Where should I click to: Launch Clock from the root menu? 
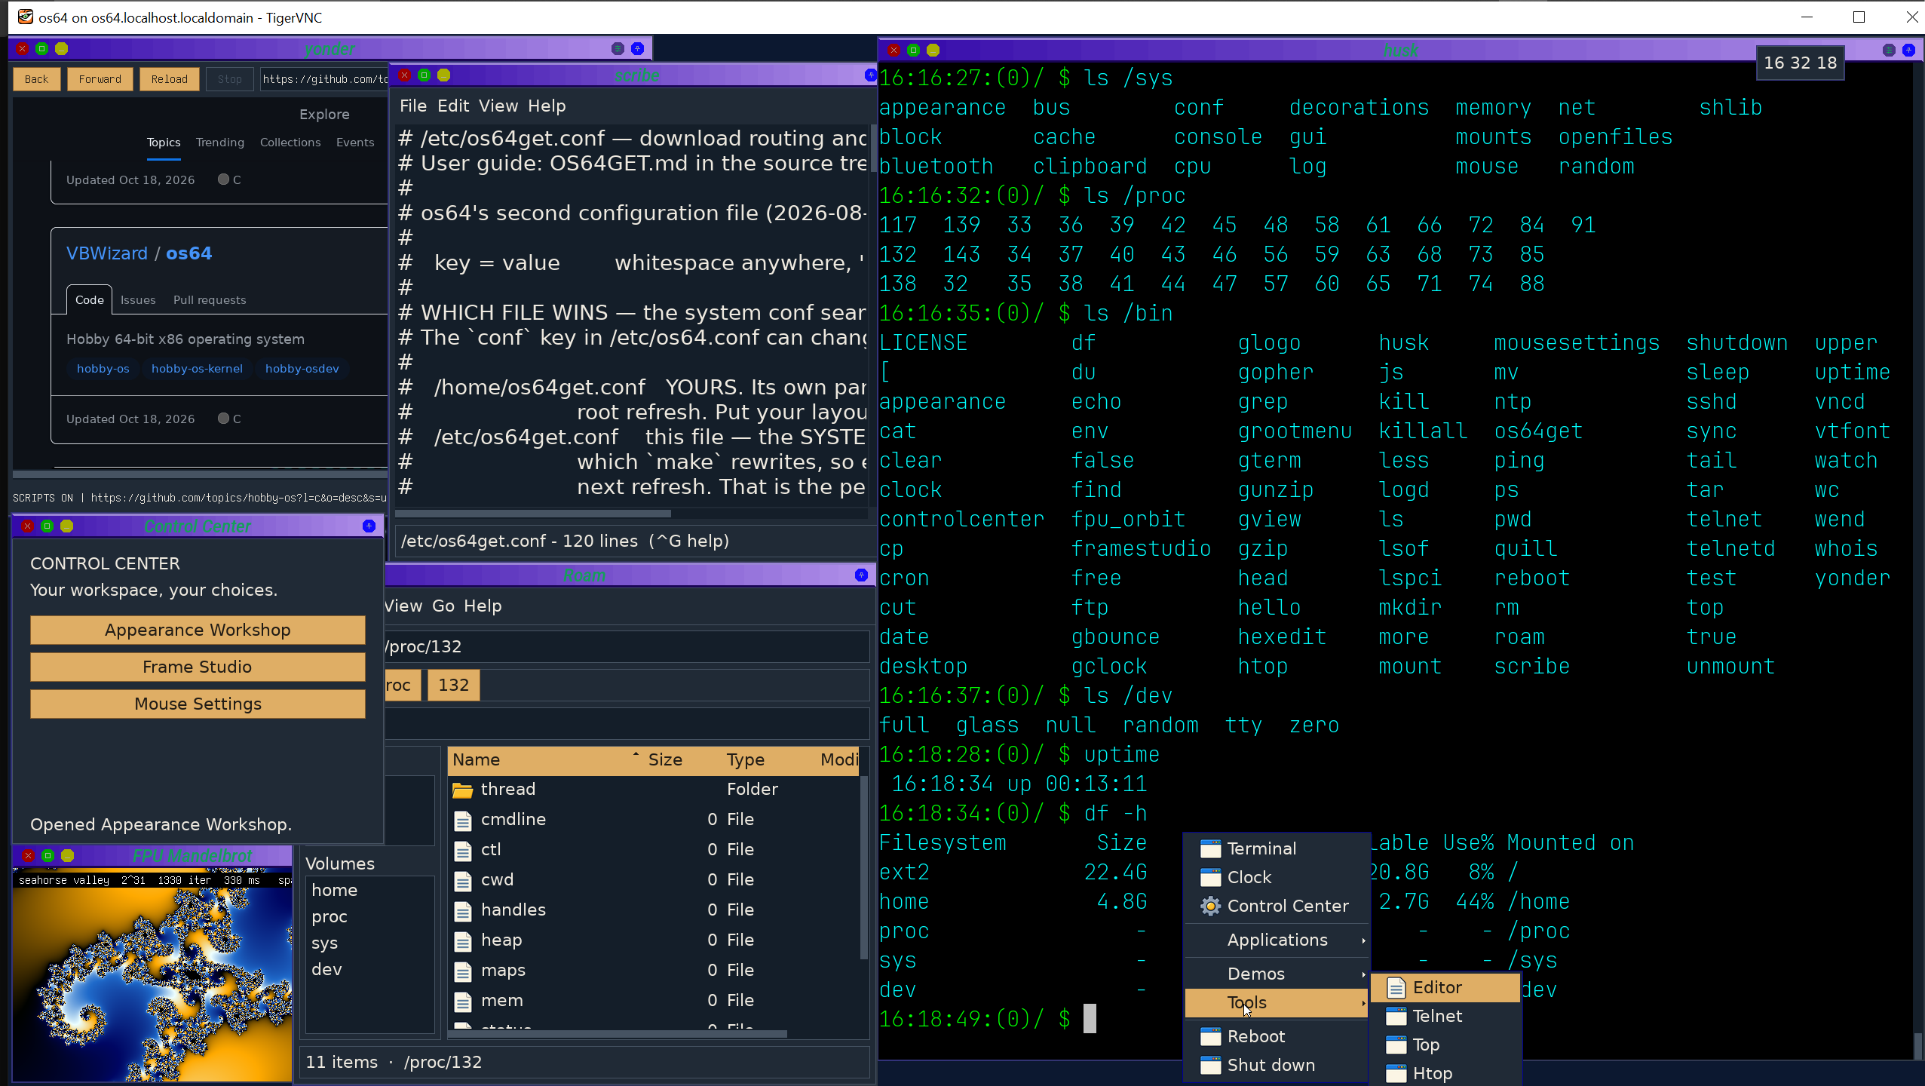(1276, 877)
